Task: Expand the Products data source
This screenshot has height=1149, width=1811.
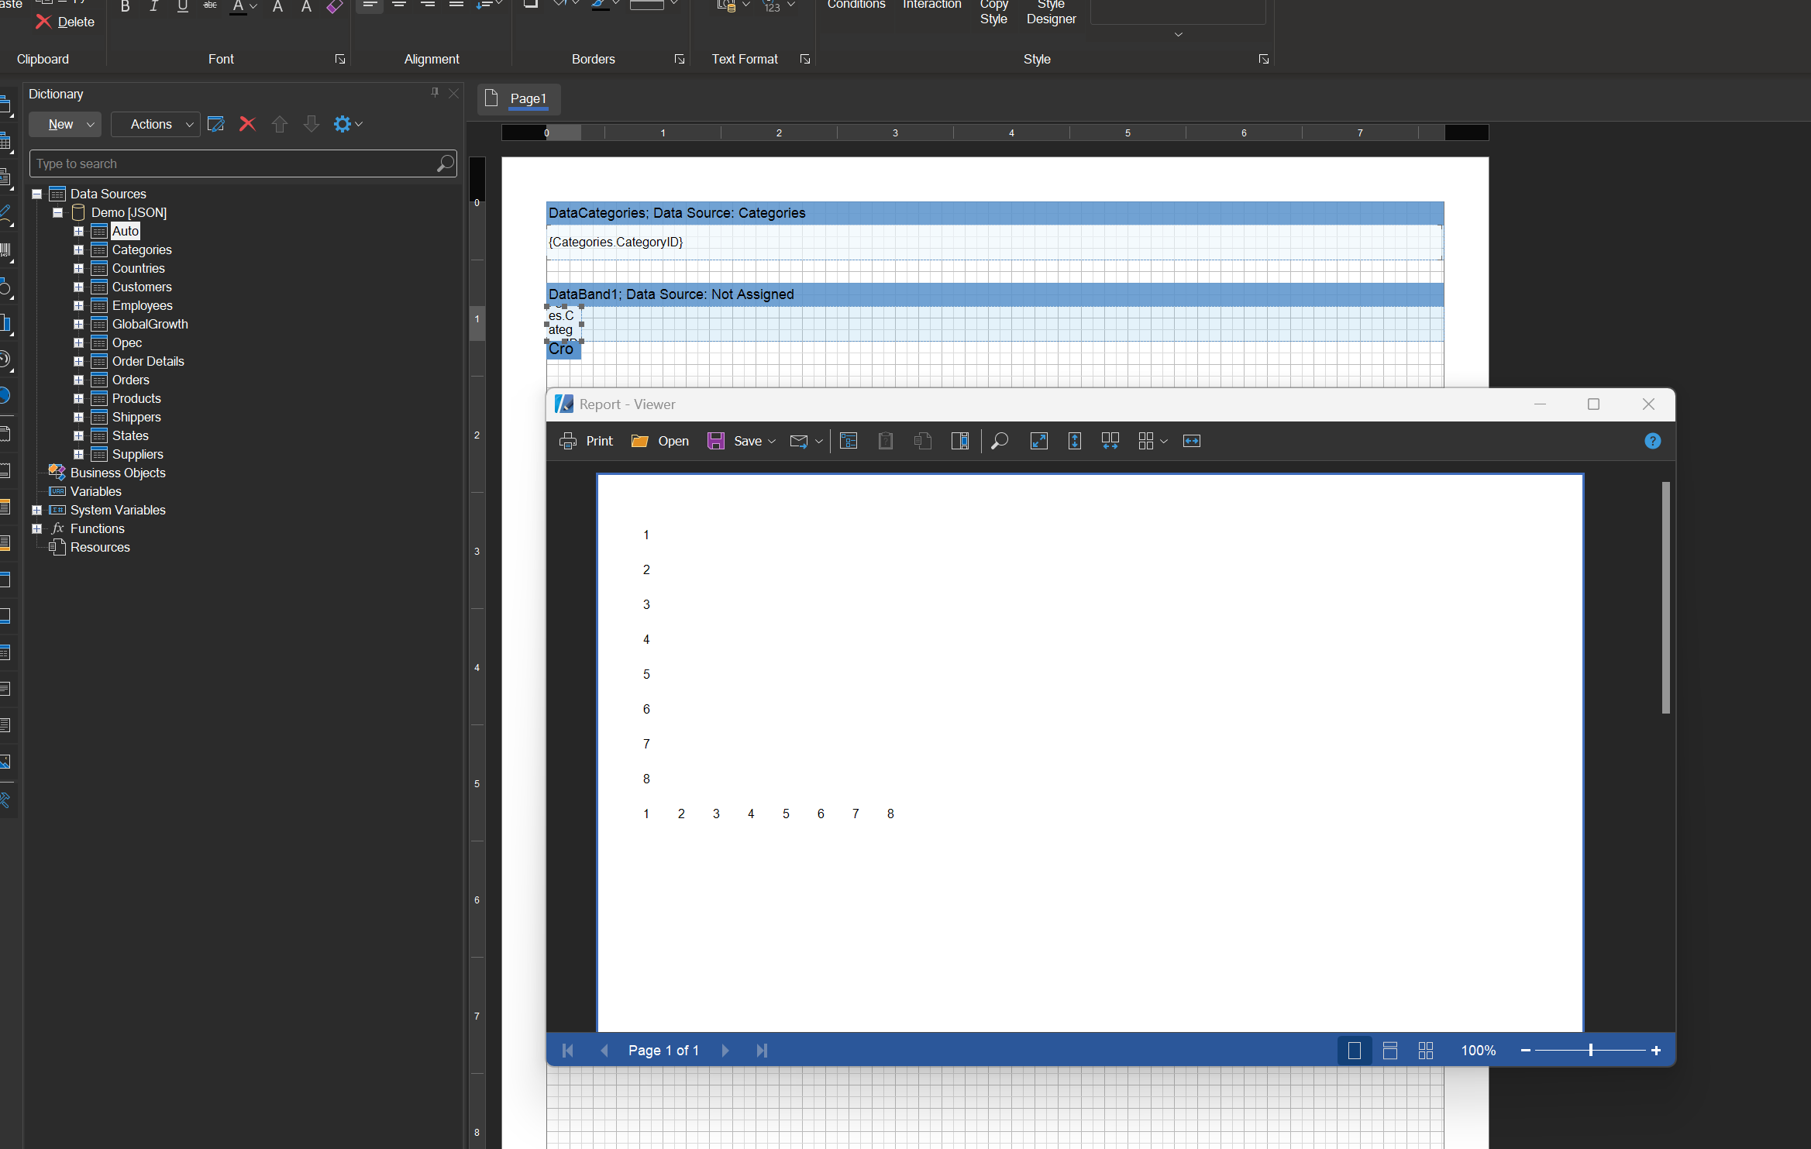Action: click(x=78, y=398)
